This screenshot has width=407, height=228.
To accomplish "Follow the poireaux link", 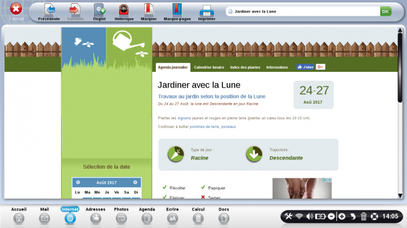I will [229, 127].
